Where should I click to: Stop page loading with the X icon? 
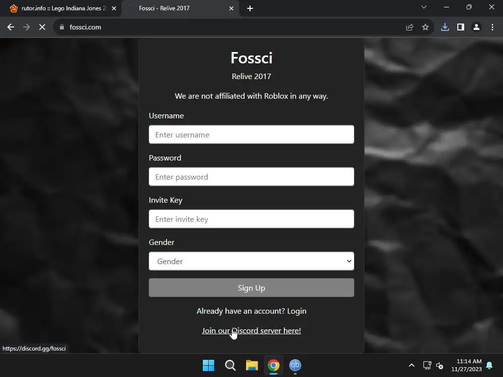[42, 27]
